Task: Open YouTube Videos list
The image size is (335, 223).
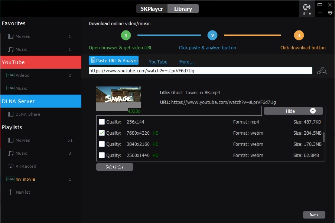Action: (41, 75)
